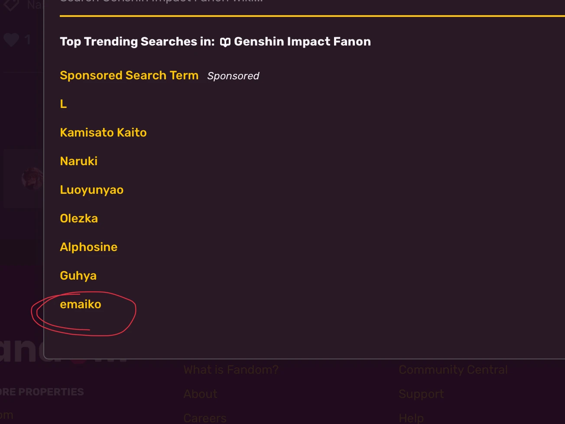Image resolution: width=565 pixels, height=424 pixels.
Task: Click the heart like icon
Action: click(x=11, y=40)
